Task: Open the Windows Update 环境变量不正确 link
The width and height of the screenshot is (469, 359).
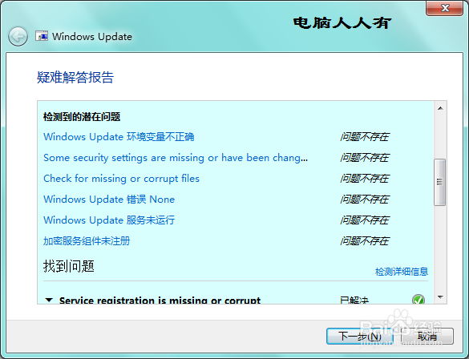Action: click(119, 137)
